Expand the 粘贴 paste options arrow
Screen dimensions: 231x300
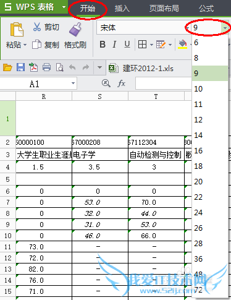click(x=25, y=45)
